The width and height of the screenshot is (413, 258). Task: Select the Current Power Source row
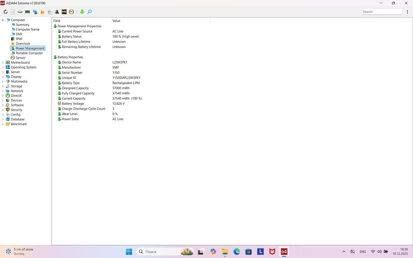(77, 31)
